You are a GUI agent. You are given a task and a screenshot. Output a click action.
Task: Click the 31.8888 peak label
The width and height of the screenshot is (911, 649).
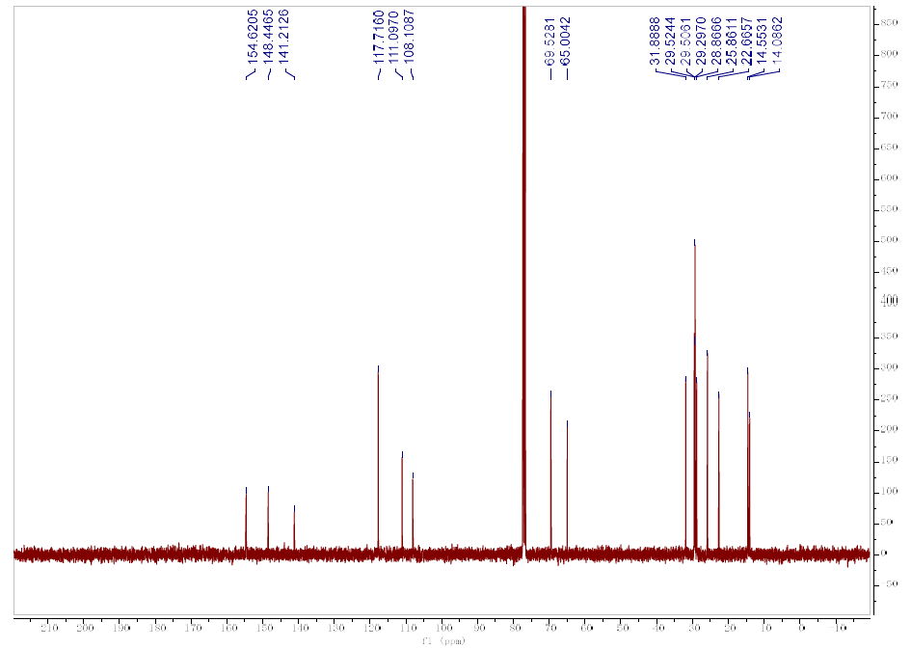655,41
